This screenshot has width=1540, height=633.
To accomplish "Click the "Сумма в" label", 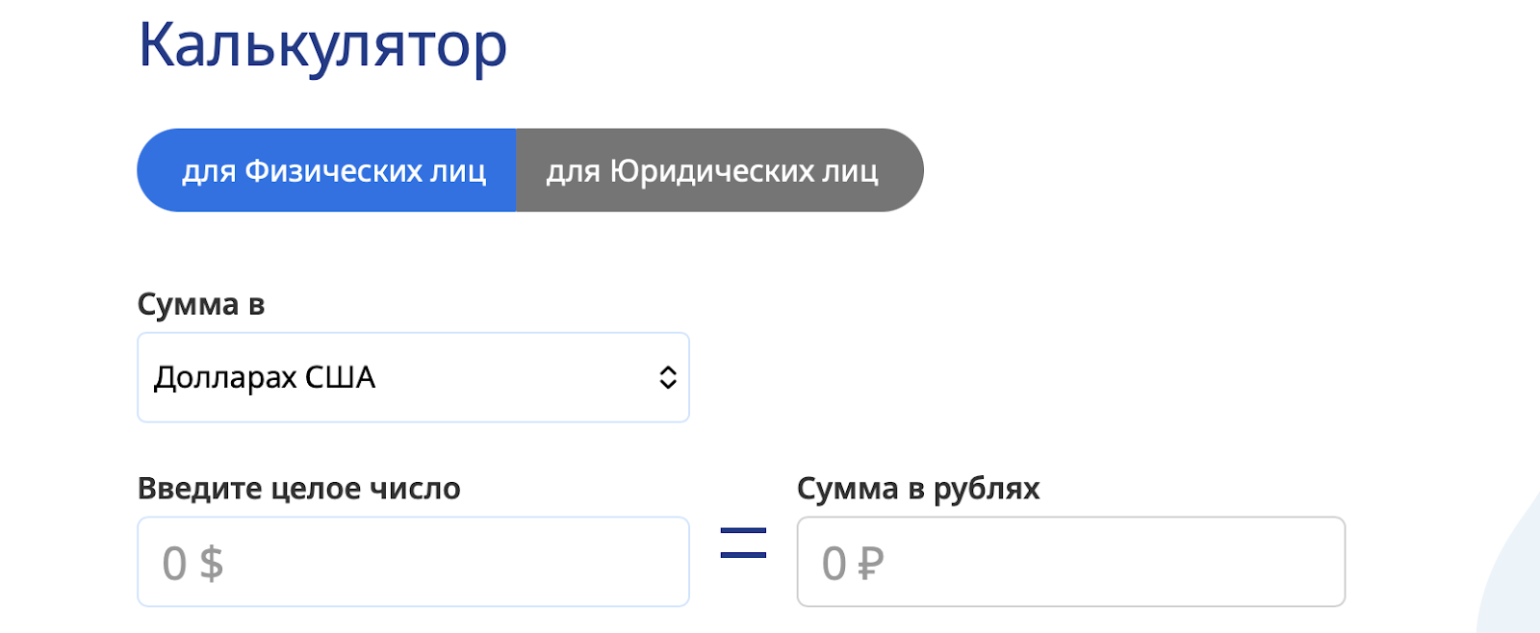I will 200,304.
